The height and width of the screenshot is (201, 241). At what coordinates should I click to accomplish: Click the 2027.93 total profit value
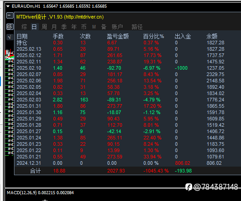pos(116,171)
